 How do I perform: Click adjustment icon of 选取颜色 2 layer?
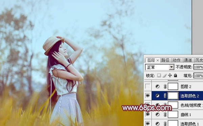(157, 96)
